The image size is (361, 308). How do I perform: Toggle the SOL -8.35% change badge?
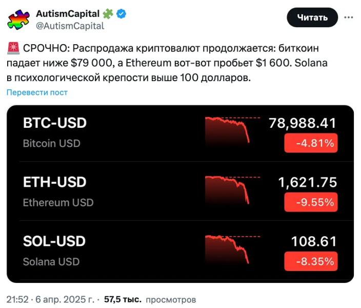click(x=311, y=262)
